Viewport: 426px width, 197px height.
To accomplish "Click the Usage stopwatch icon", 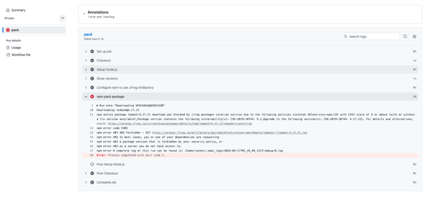I will point(8,48).
